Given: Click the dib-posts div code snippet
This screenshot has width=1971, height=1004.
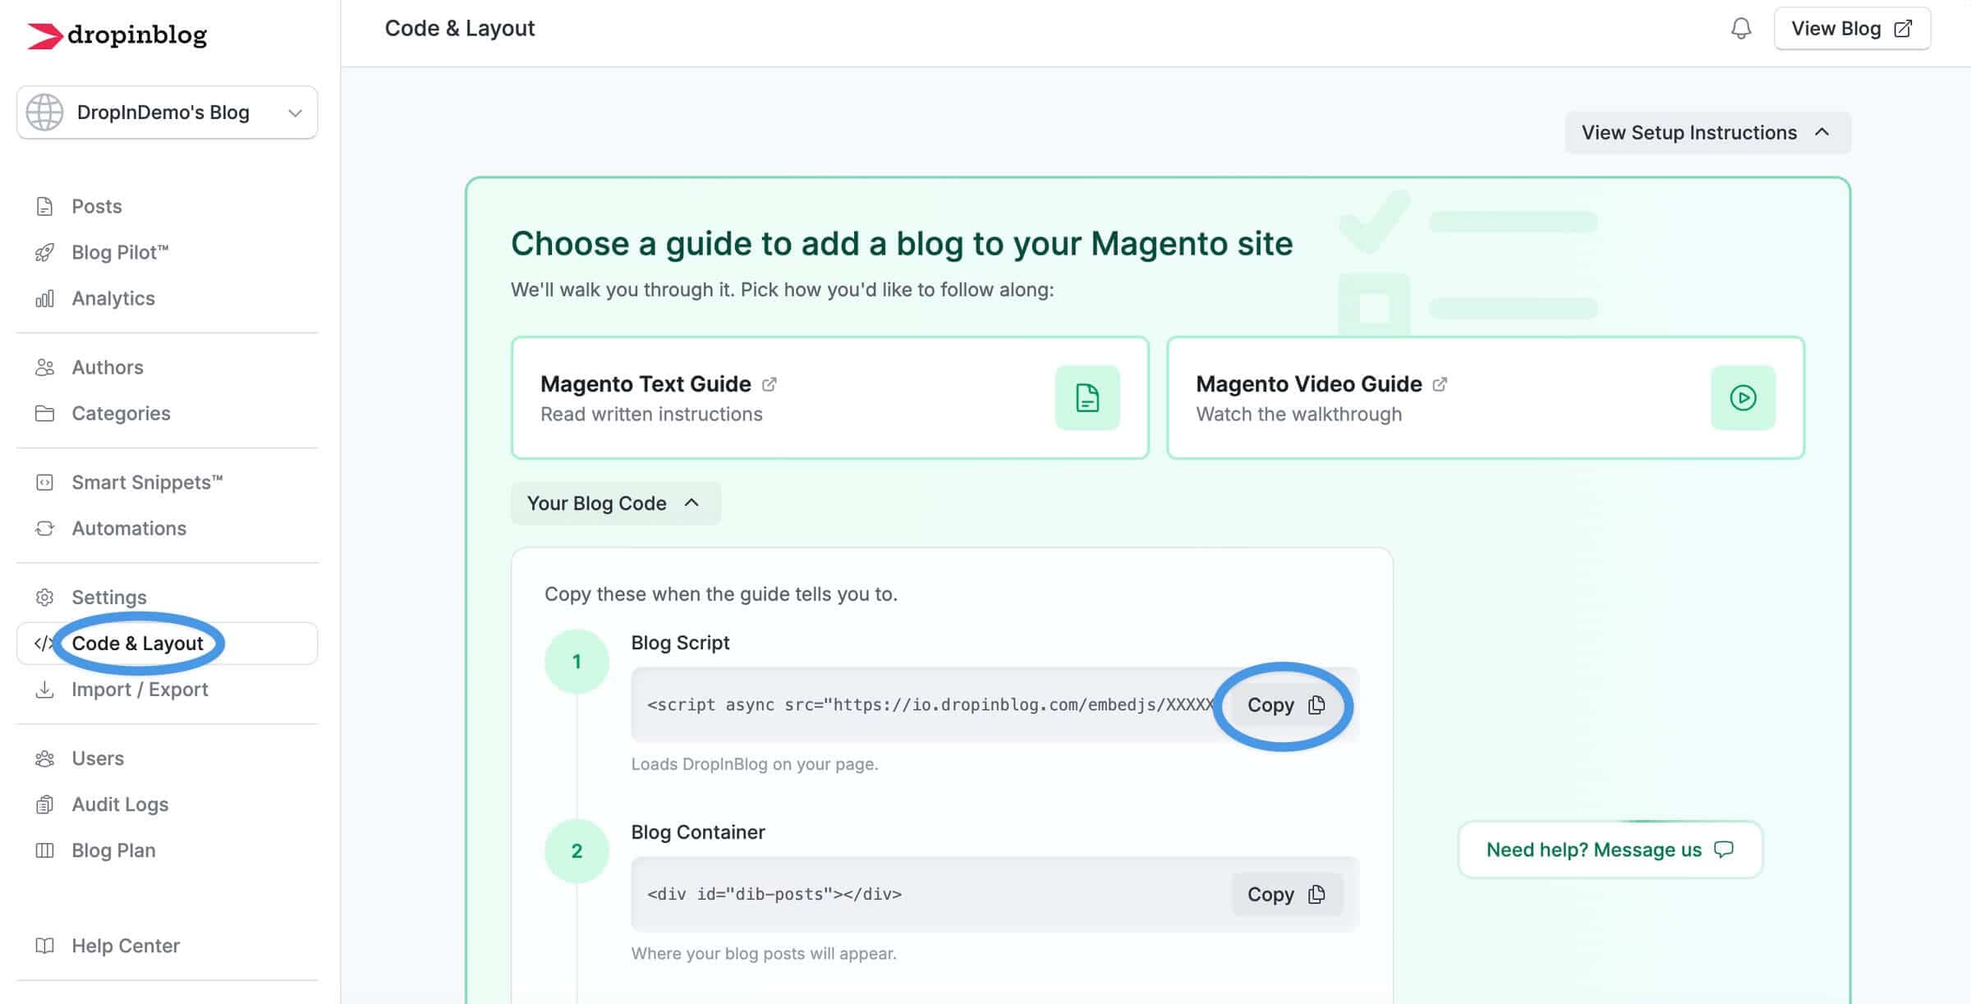Looking at the screenshot, I should pyautogui.click(x=774, y=894).
